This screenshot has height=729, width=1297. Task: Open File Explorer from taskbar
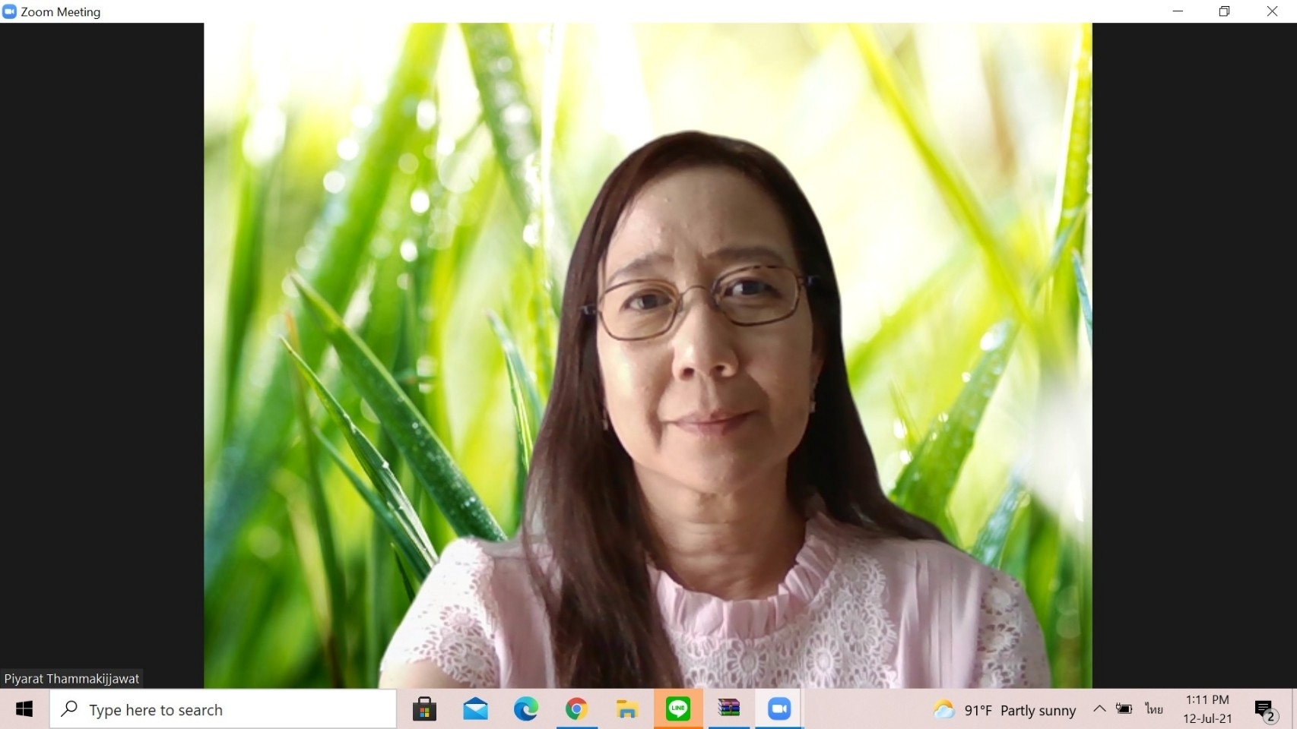click(627, 709)
